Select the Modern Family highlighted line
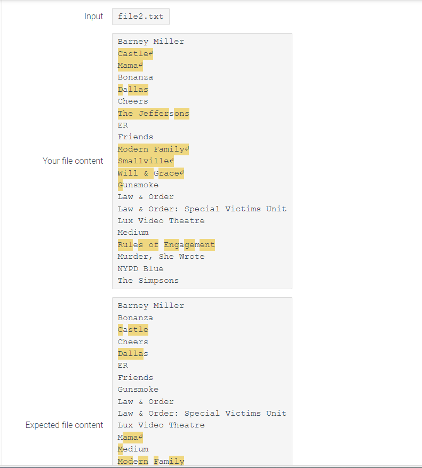 pyautogui.click(x=151, y=149)
